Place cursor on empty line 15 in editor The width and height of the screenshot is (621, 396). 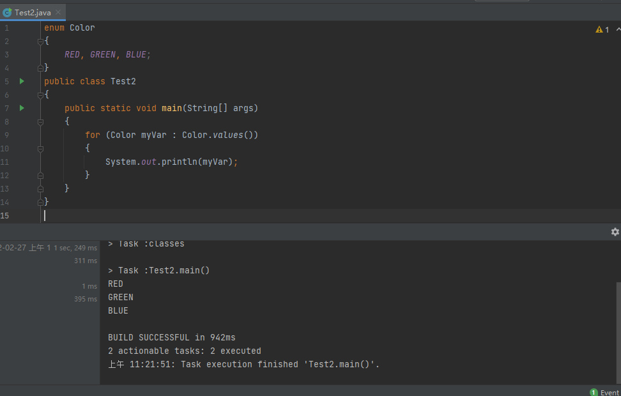[x=192, y=215]
